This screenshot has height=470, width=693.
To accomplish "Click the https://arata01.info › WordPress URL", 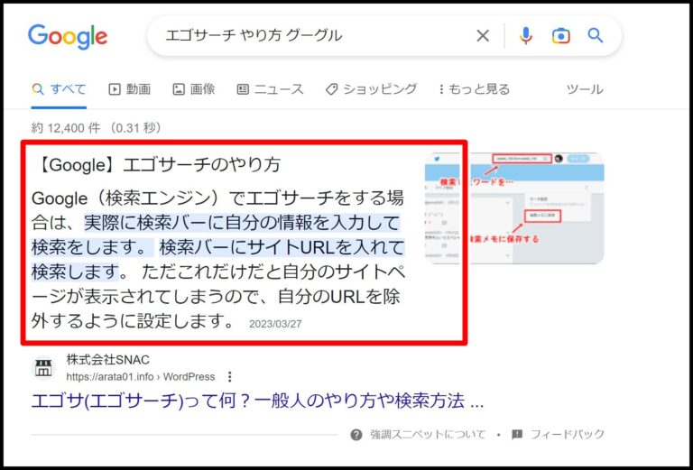I will pos(141,377).
